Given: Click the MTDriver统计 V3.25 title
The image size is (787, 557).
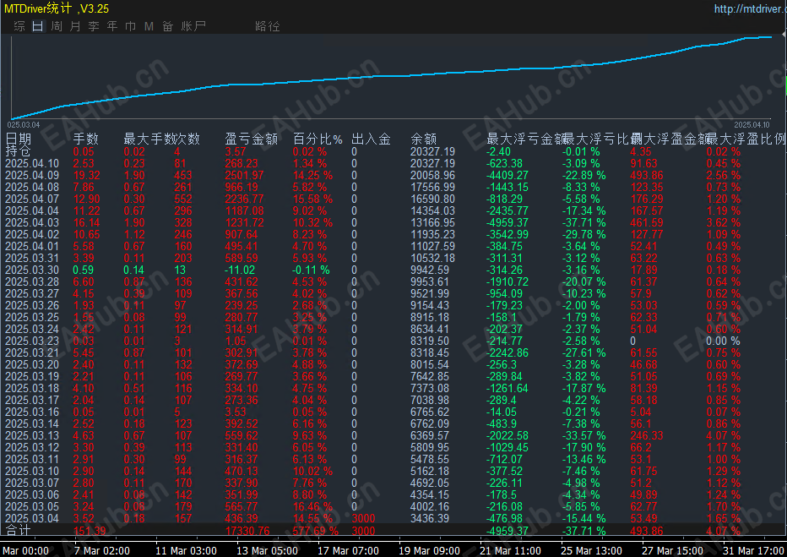Looking at the screenshot, I should coord(57,8).
